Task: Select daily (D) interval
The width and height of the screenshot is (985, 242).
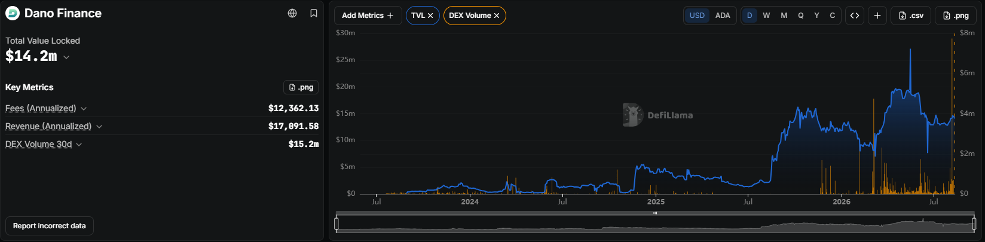Action: pos(750,16)
